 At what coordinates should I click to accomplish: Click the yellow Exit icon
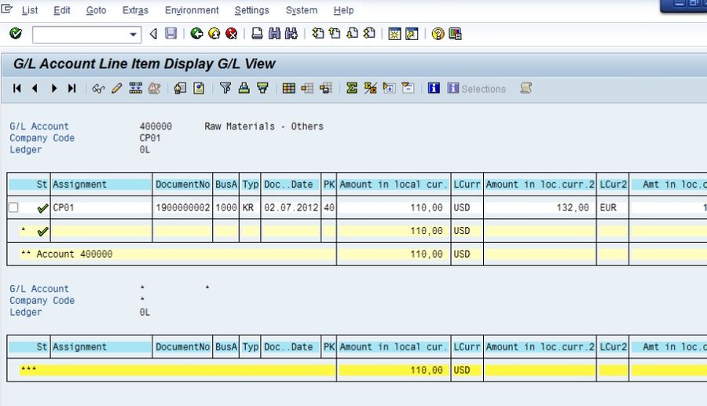[214, 34]
